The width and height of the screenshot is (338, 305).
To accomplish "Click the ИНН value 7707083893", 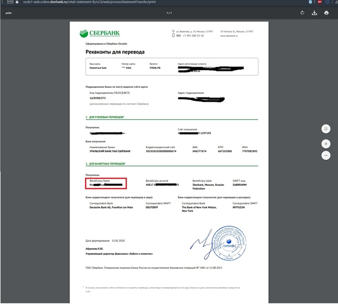I will coord(250,151).
